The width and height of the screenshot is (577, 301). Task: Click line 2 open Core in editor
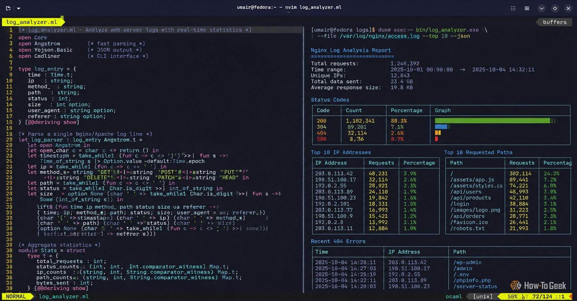coord(33,38)
